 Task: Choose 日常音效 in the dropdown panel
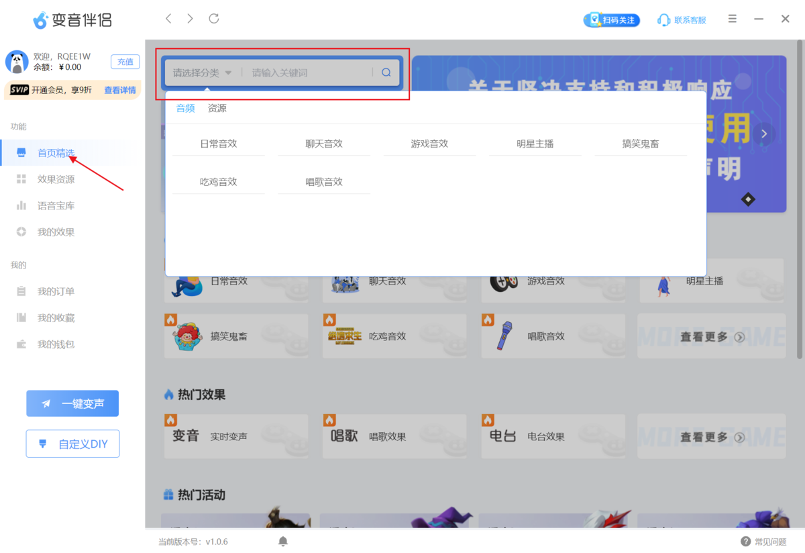pyautogui.click(x=219, y=144)
